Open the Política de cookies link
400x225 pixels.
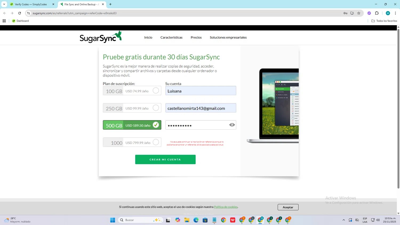point(226,207)
